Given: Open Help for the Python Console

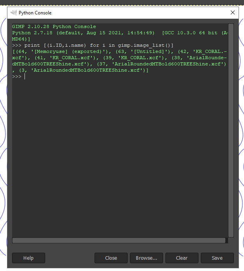Looking at the screenshot, I should (x=28, y=258).
